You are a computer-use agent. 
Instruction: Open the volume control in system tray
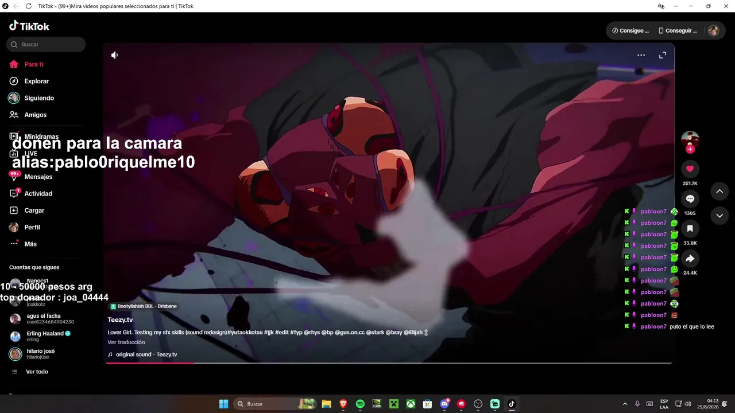[x=688, y=404]
